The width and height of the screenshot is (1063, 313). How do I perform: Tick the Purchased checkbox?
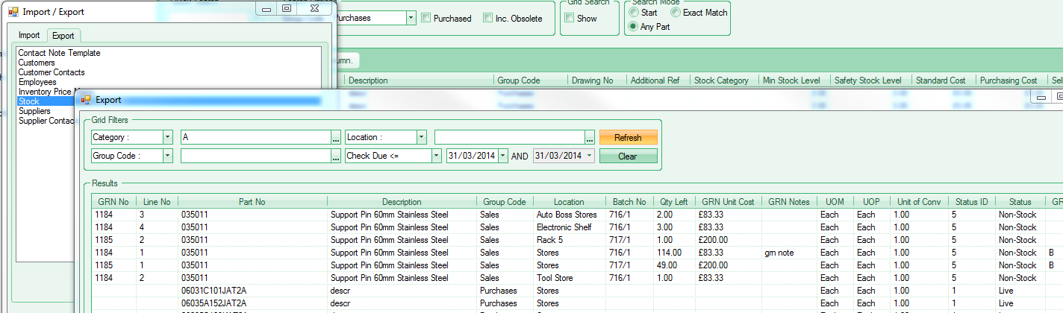point(426,18)
